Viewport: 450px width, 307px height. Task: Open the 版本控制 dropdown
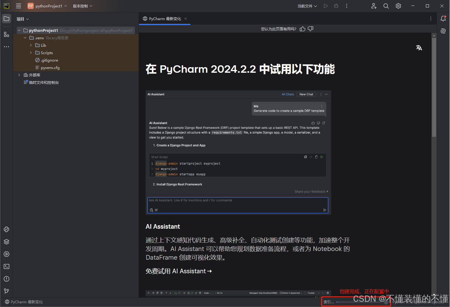[83, 6]
